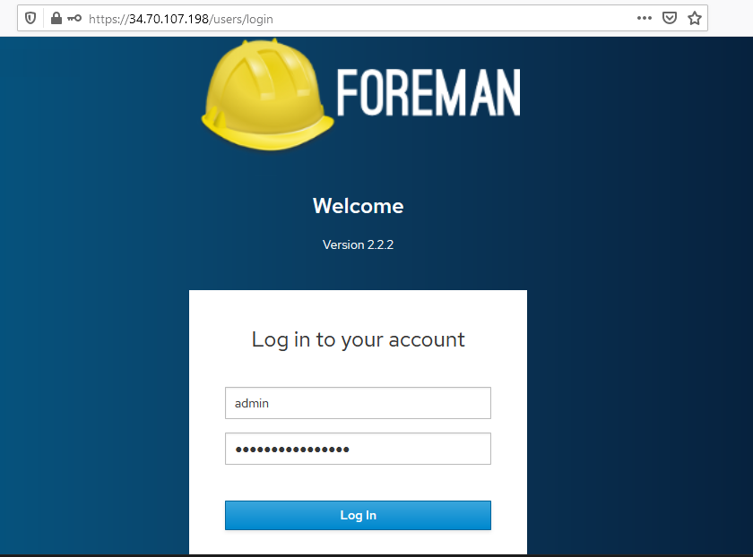Open the tracking protection shield icon
Screen dimensions: 753x557
[x=30, y=19]
